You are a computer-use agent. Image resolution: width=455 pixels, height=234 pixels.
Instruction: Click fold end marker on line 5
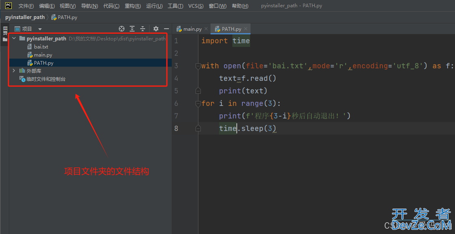[198, 91]
